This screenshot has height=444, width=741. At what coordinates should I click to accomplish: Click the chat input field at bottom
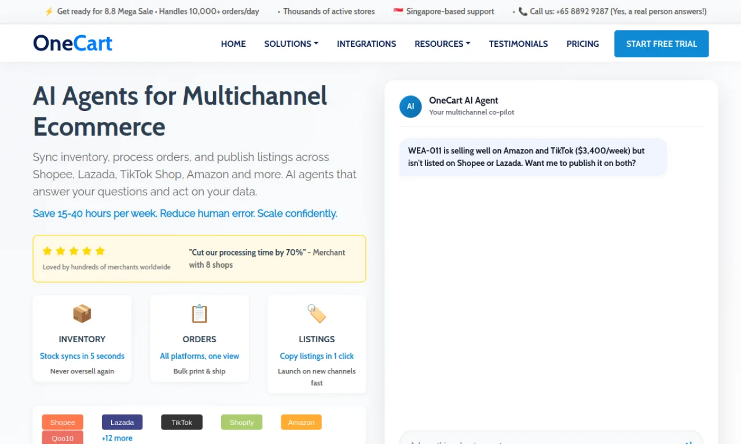point(551,438)
